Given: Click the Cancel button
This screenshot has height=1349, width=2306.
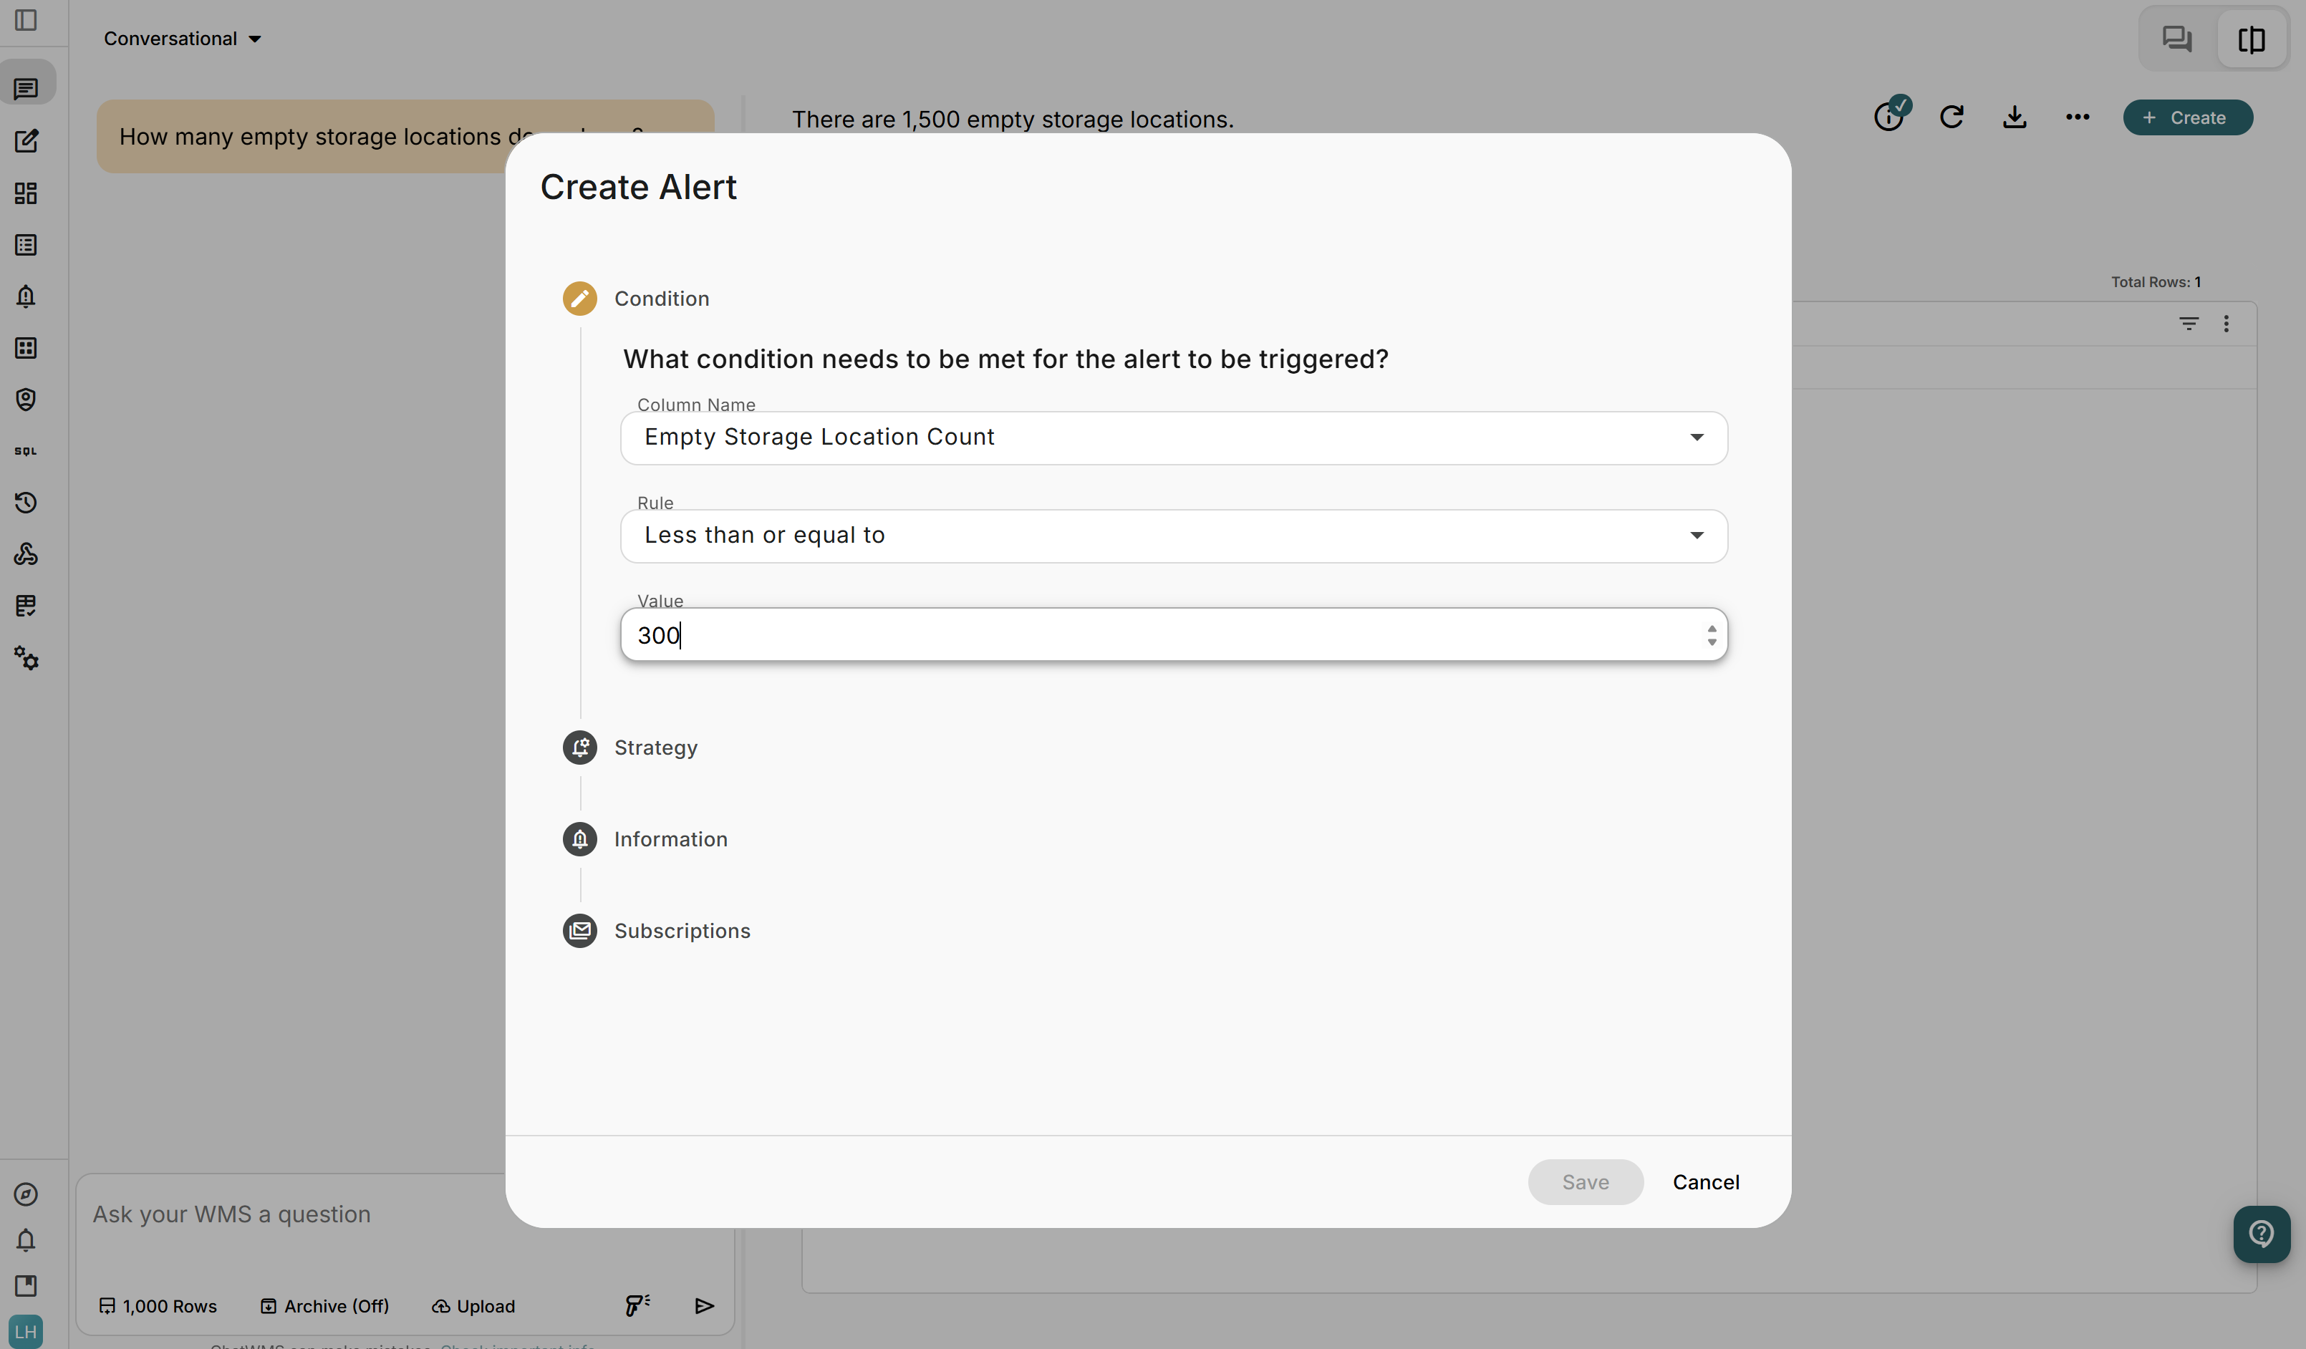Looking at the screenshot, I should tap(1706, 1181).
